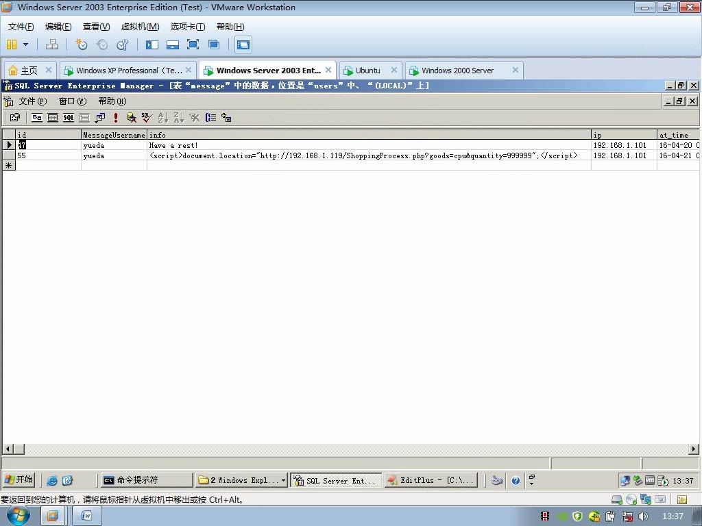Click the guest taskbar help question-mark icon

(x=516, y=481)
